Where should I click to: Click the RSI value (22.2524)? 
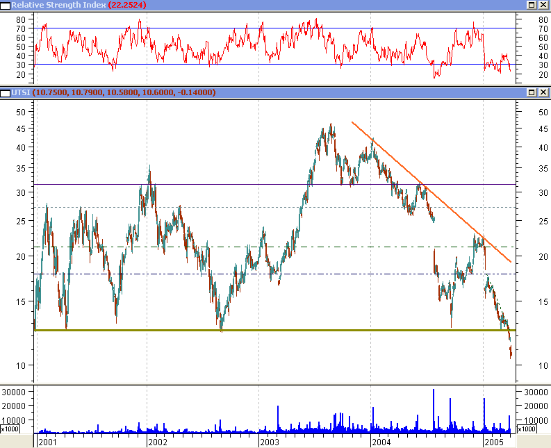(x=127, y=5)
